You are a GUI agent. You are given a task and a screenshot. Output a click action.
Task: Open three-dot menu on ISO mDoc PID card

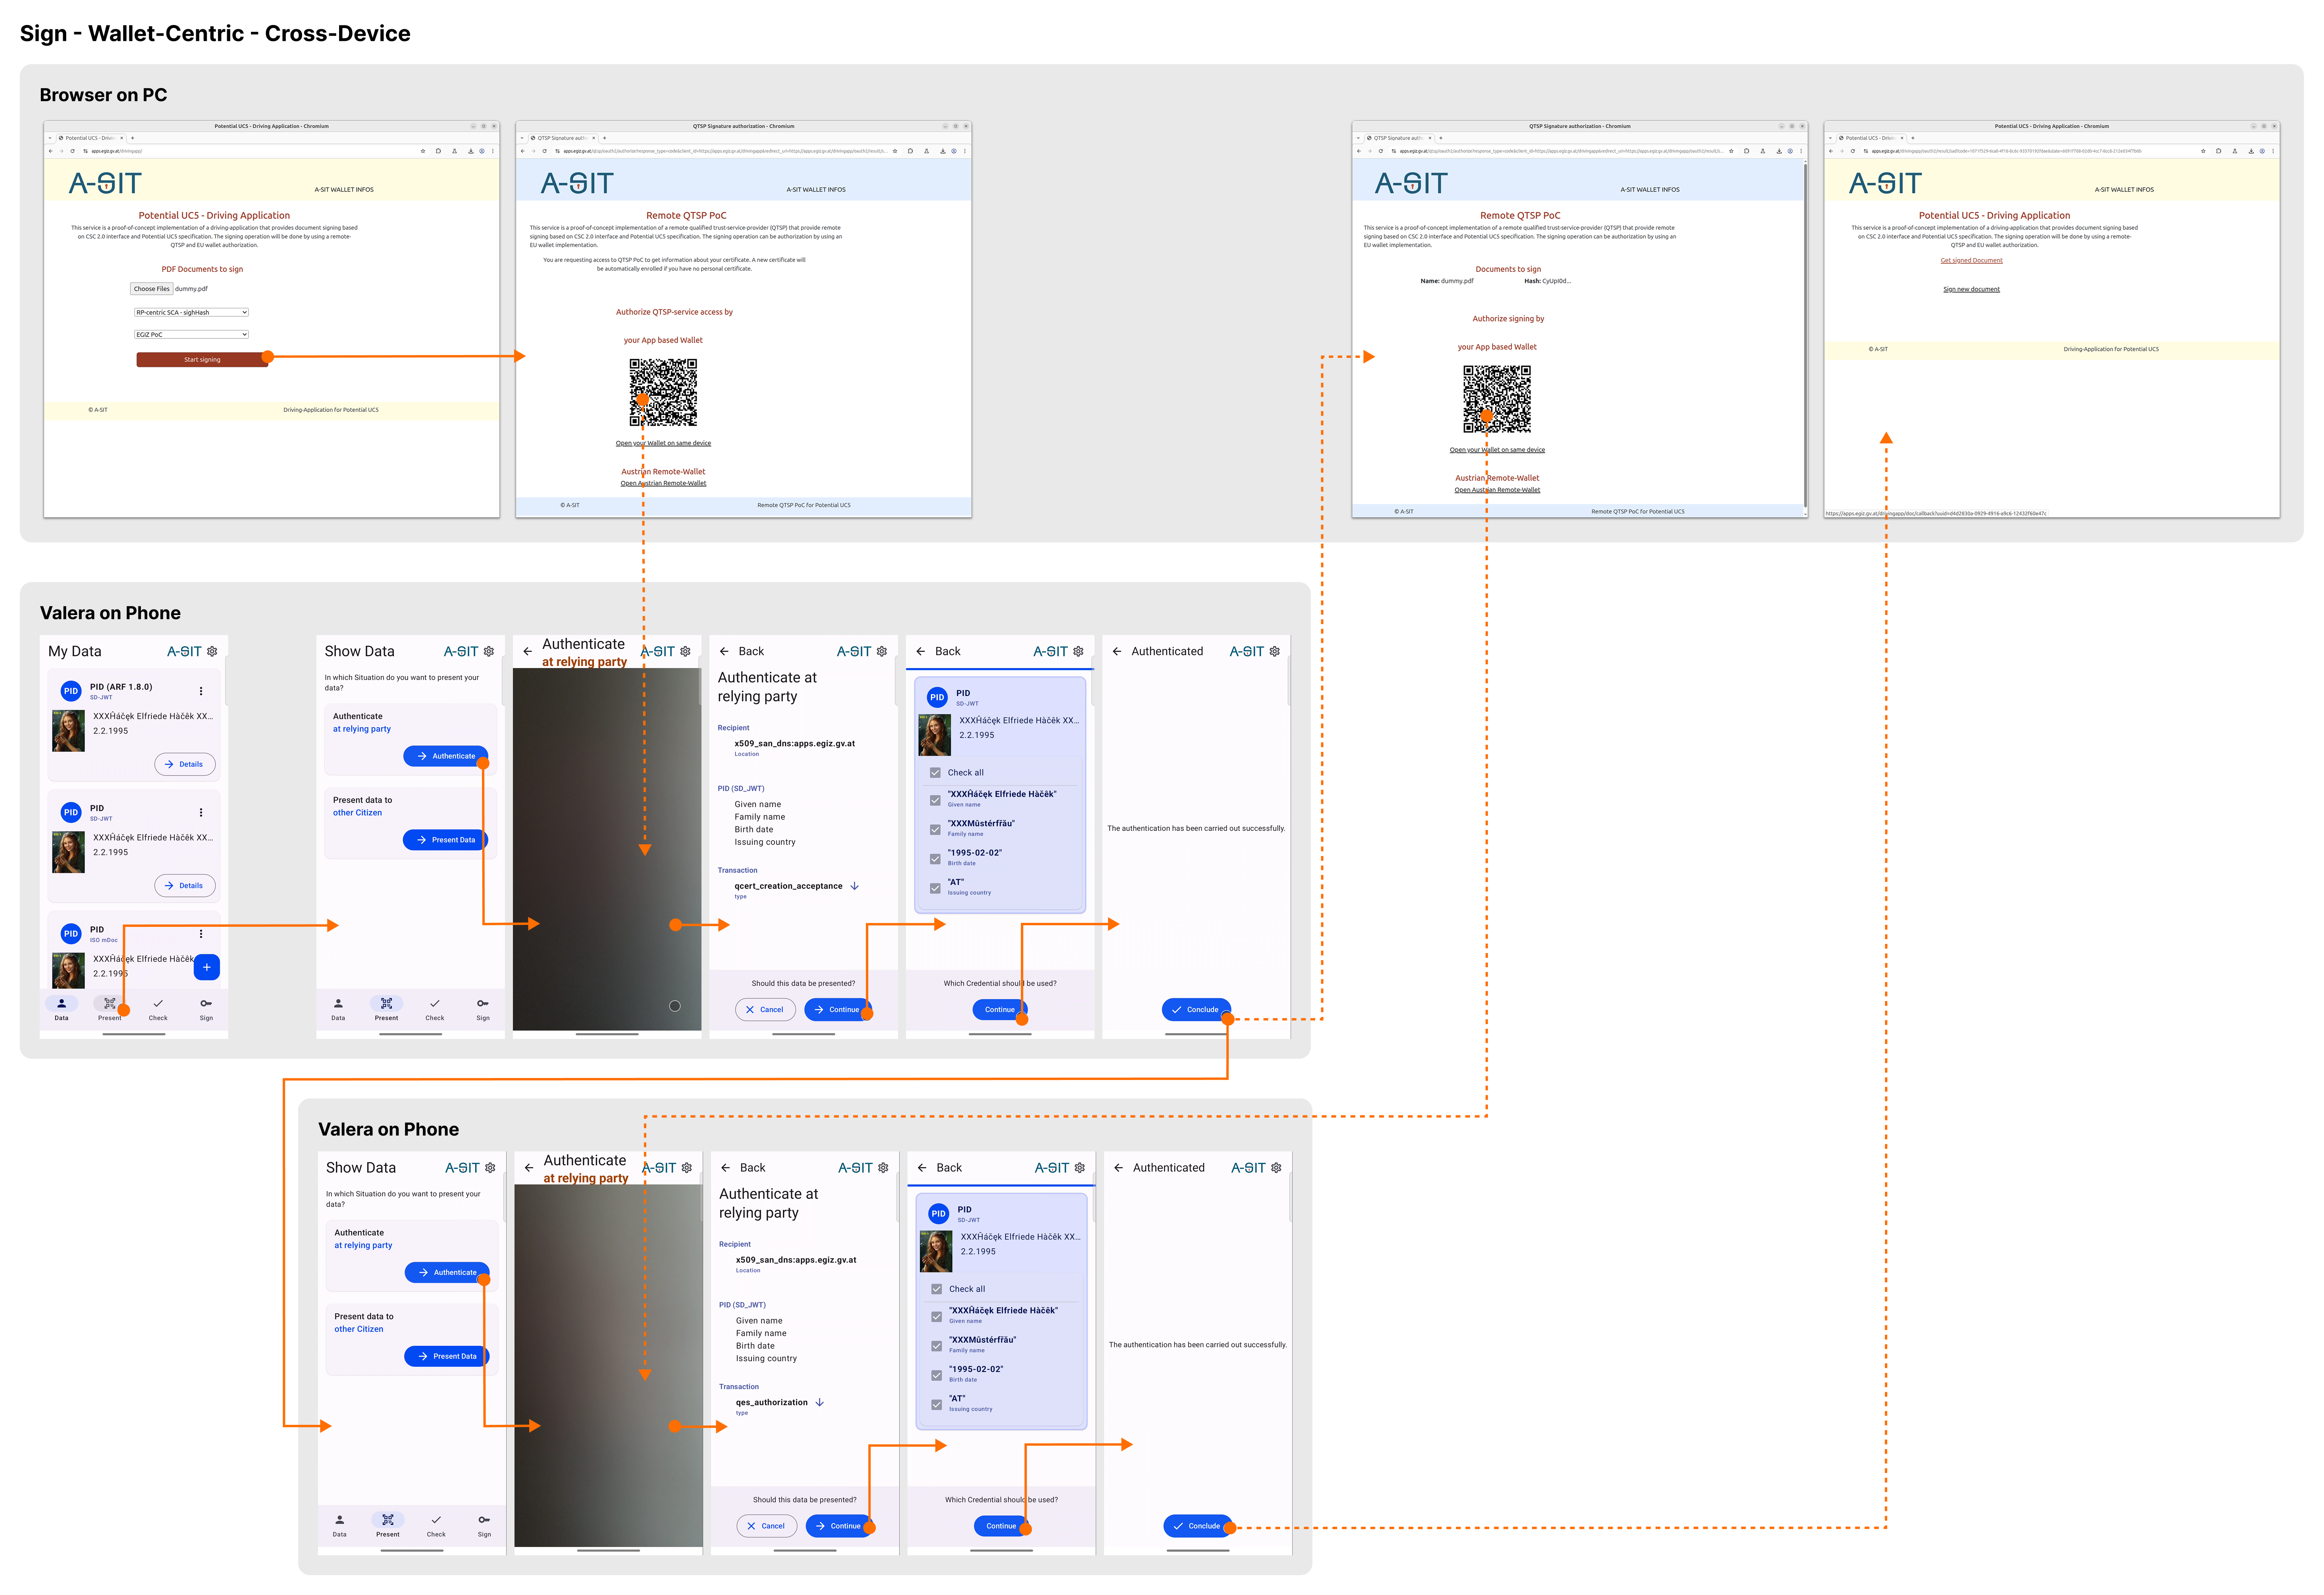coord(201,934)
